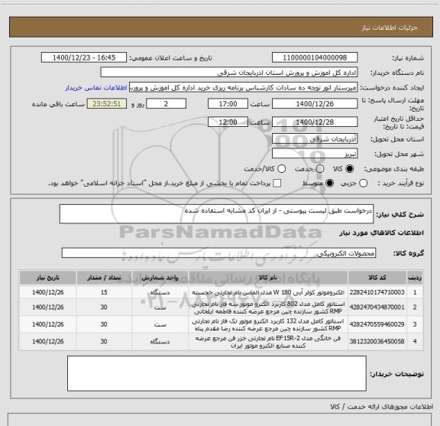Click quantity 15 in row 1
440x426 pixels.
104,292
